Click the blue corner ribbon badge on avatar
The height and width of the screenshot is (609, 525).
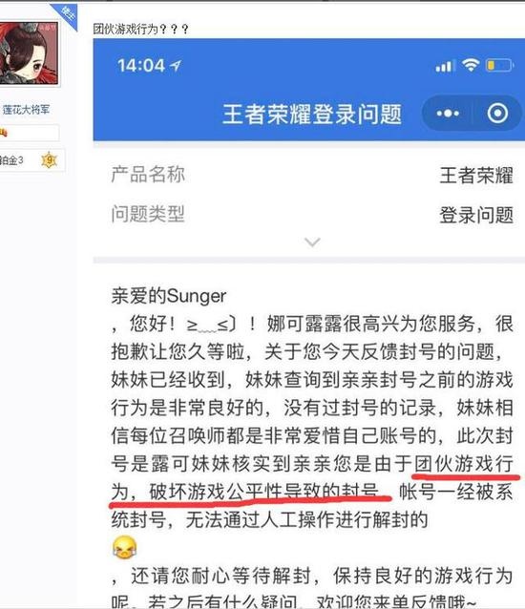[x=67, y=15]
